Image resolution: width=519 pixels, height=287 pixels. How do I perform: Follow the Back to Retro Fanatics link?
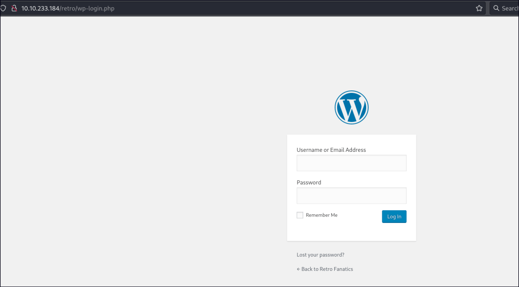pos(325,269)
